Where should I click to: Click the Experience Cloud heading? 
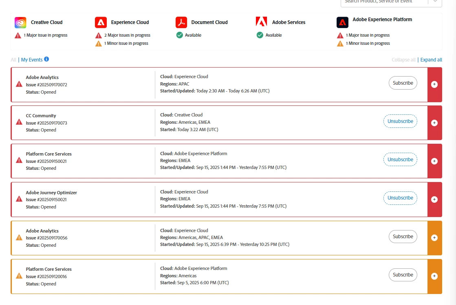[x=130, y=22]
